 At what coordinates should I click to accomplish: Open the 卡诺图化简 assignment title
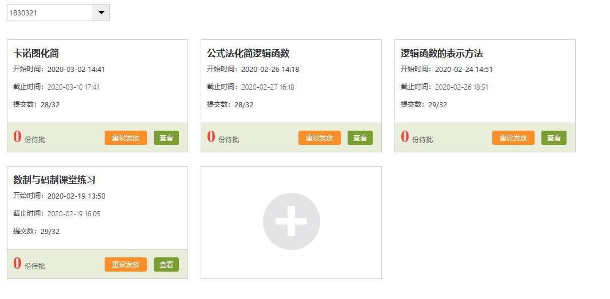click(x=36, y=54)
